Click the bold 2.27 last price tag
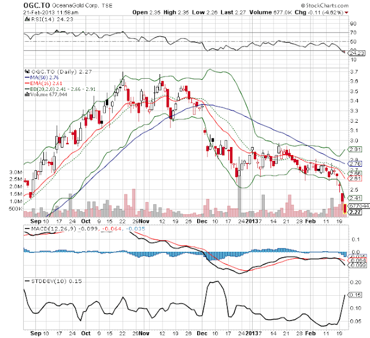370x338 pixels. (x=355, y=212)
